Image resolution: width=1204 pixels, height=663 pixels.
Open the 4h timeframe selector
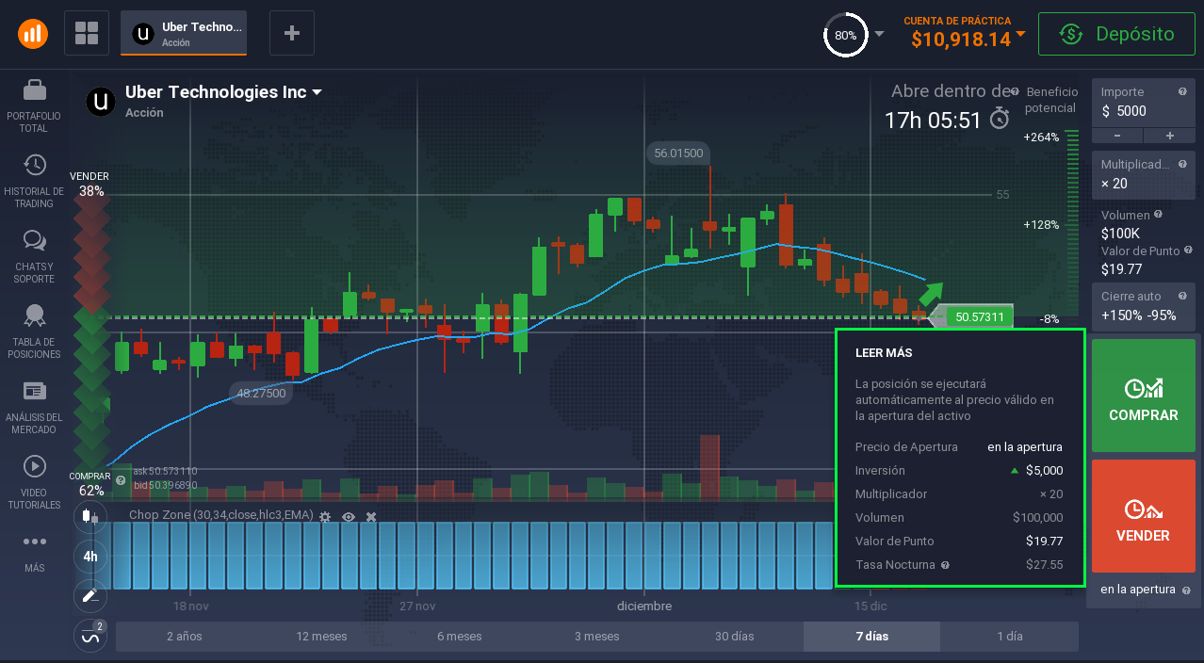click(x=90, y=556)
